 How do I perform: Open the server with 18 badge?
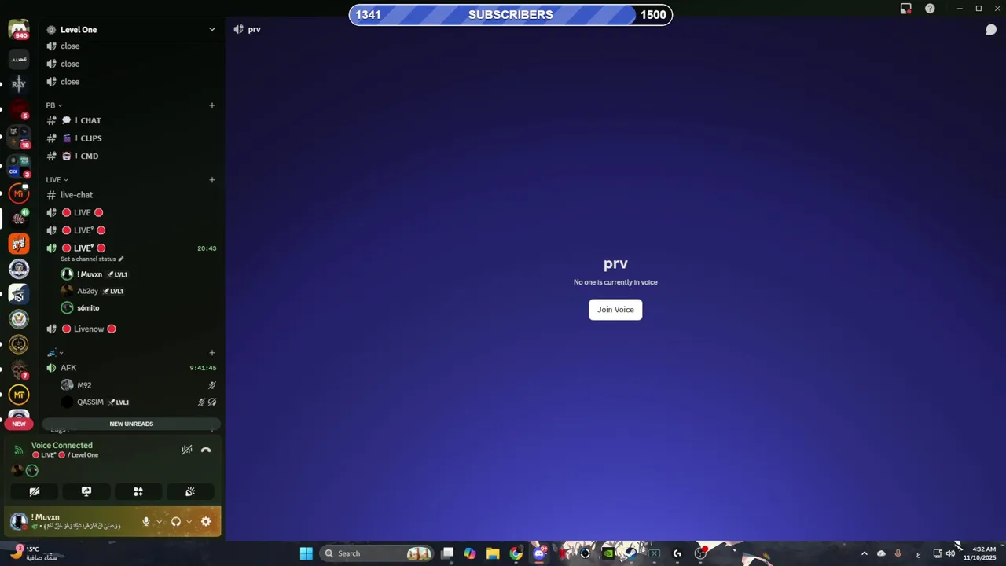click(x=19, y=136)
